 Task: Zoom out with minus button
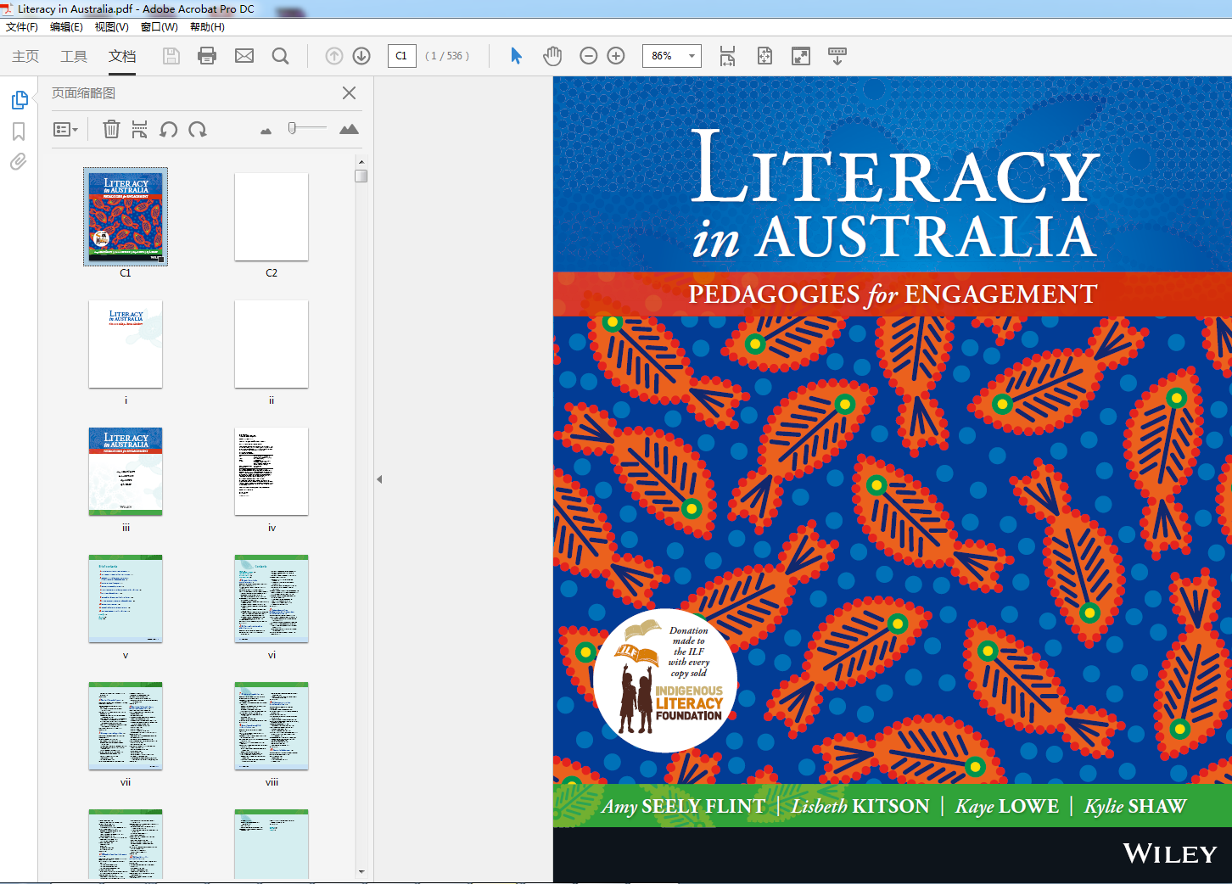pos(589,56)
